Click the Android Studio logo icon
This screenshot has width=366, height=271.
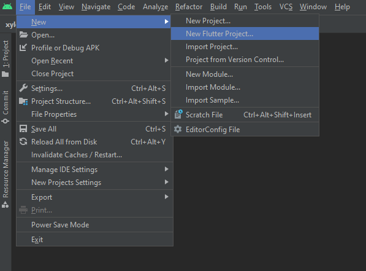7,6
